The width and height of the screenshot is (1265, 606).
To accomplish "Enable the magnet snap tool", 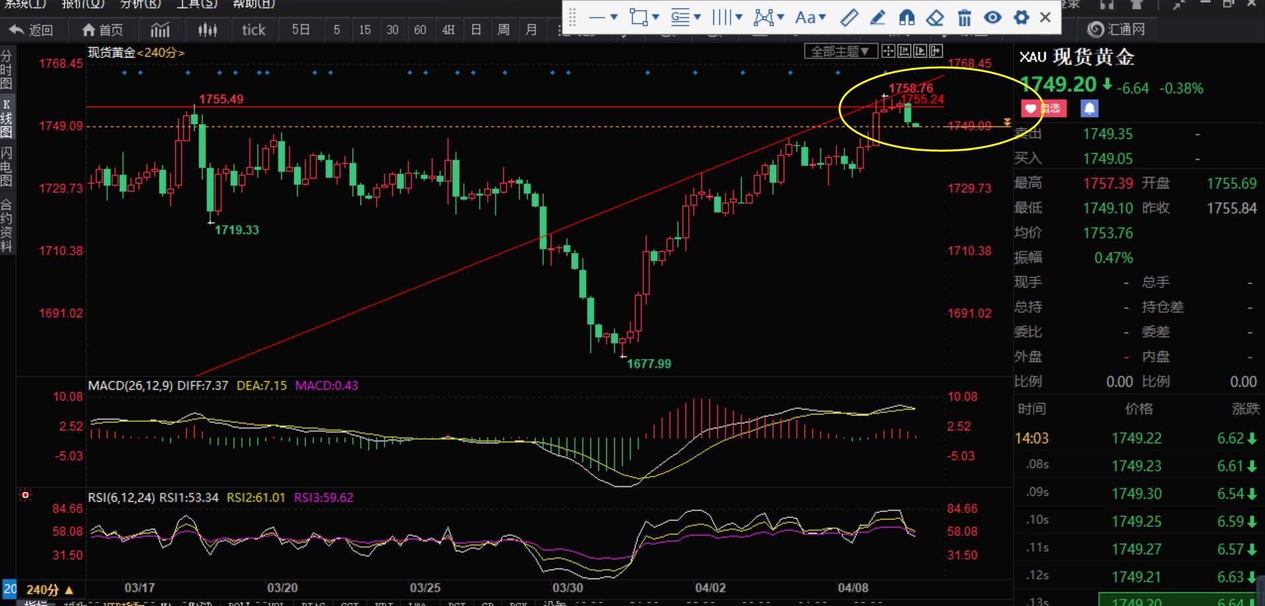I will point(907,17).
